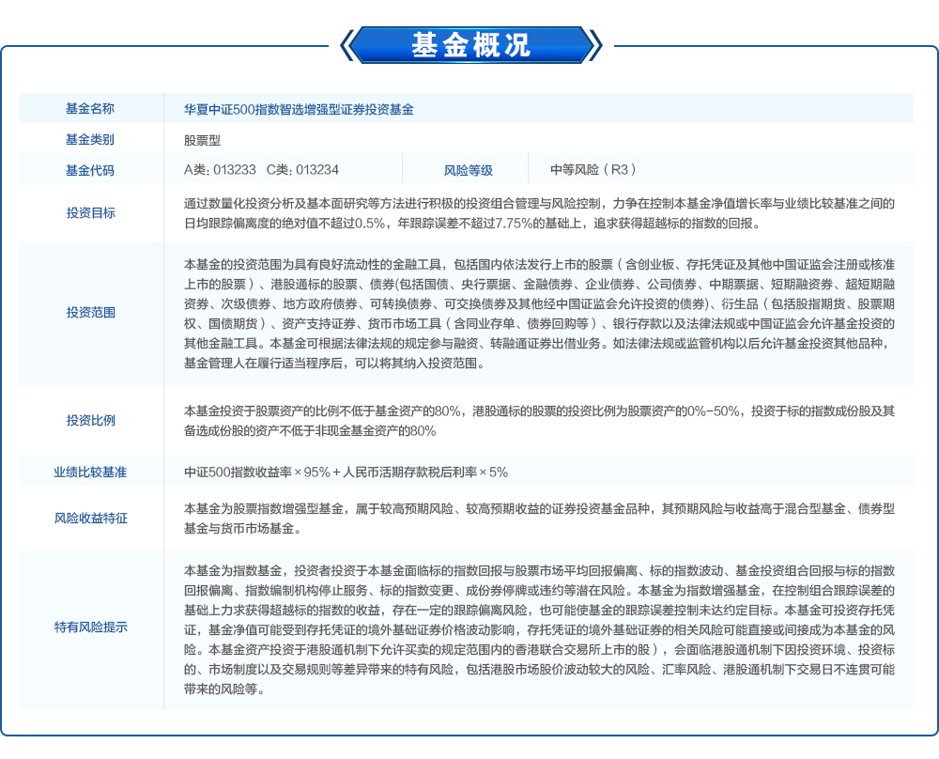
Task: Click the left chevron beside 基金概况 title
Action: 347,44
